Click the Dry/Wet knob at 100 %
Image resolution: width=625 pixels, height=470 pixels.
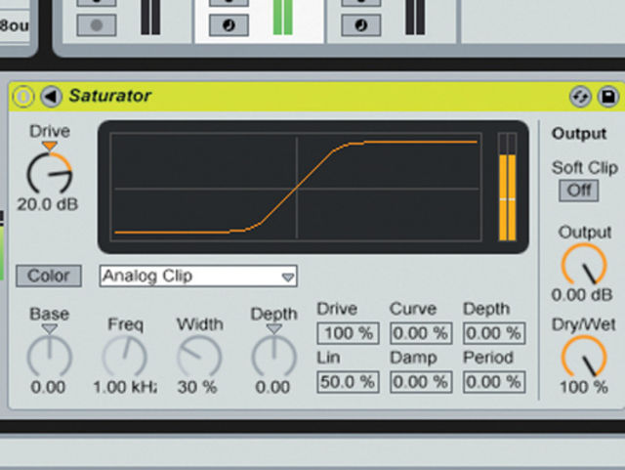[x=584, y=357]
